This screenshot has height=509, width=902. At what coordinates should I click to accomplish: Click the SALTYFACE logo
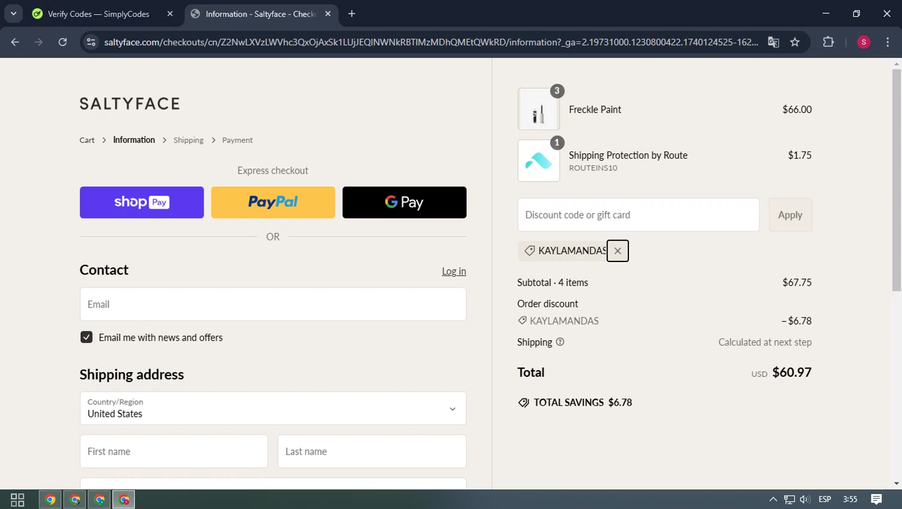click(x=130, y=103)
